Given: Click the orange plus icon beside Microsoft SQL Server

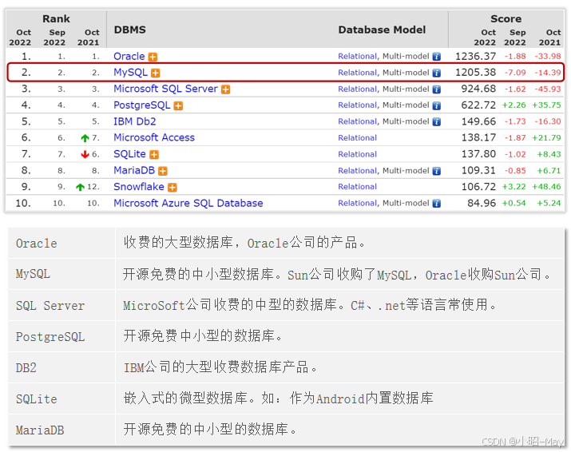Looking at the screenshot, I should click(x=226, y=89).
